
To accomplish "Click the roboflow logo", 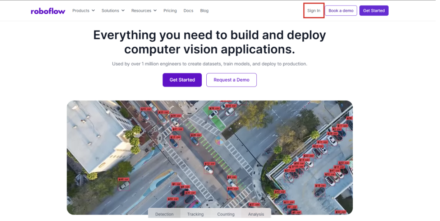I will tap(48, 11).
